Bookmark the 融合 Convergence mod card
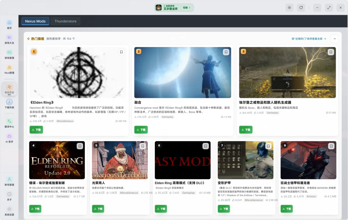This screenshot has width=348, height=220. (226, 52)
